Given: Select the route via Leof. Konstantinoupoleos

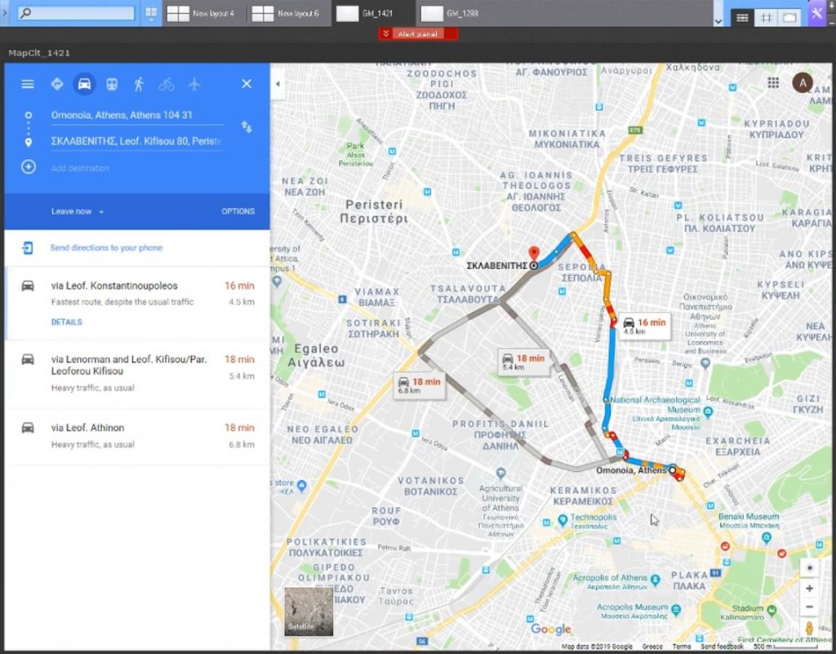Looking at the screenshot, I should (x=137, y=303).
